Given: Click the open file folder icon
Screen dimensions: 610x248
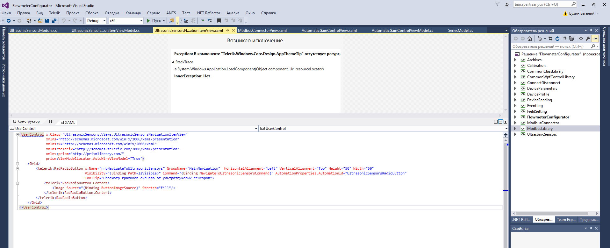Looking at the screenshot, I should (40, 21).
